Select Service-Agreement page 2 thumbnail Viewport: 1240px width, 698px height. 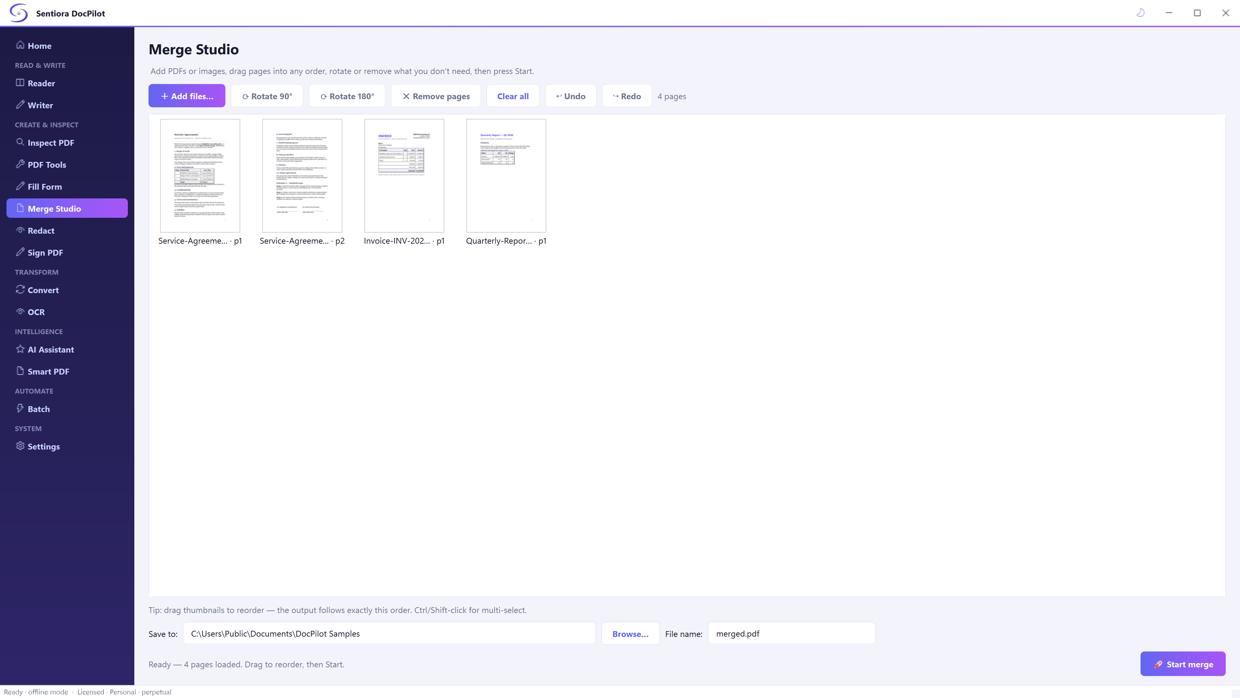302,176
